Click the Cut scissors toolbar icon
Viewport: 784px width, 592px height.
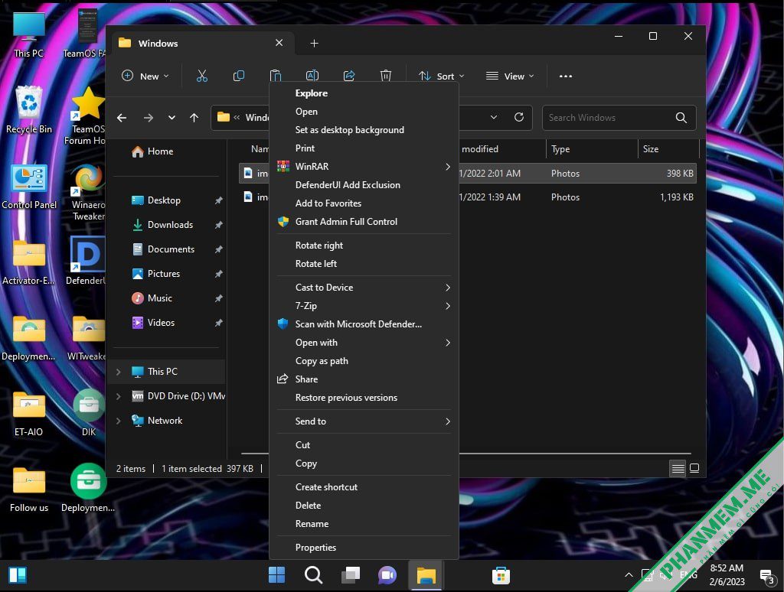pos(202,76)
